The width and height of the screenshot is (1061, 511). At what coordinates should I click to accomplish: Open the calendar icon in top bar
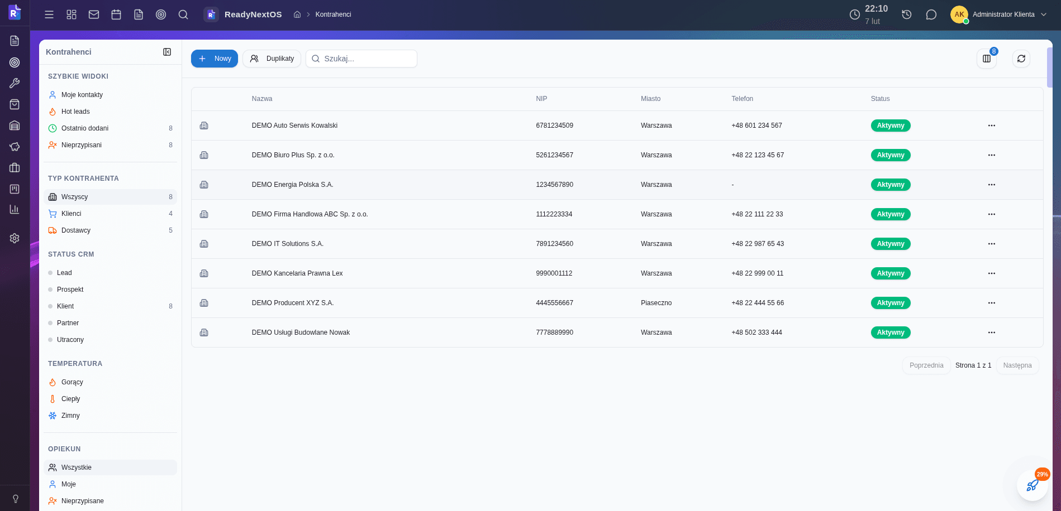tap(116, 15)
